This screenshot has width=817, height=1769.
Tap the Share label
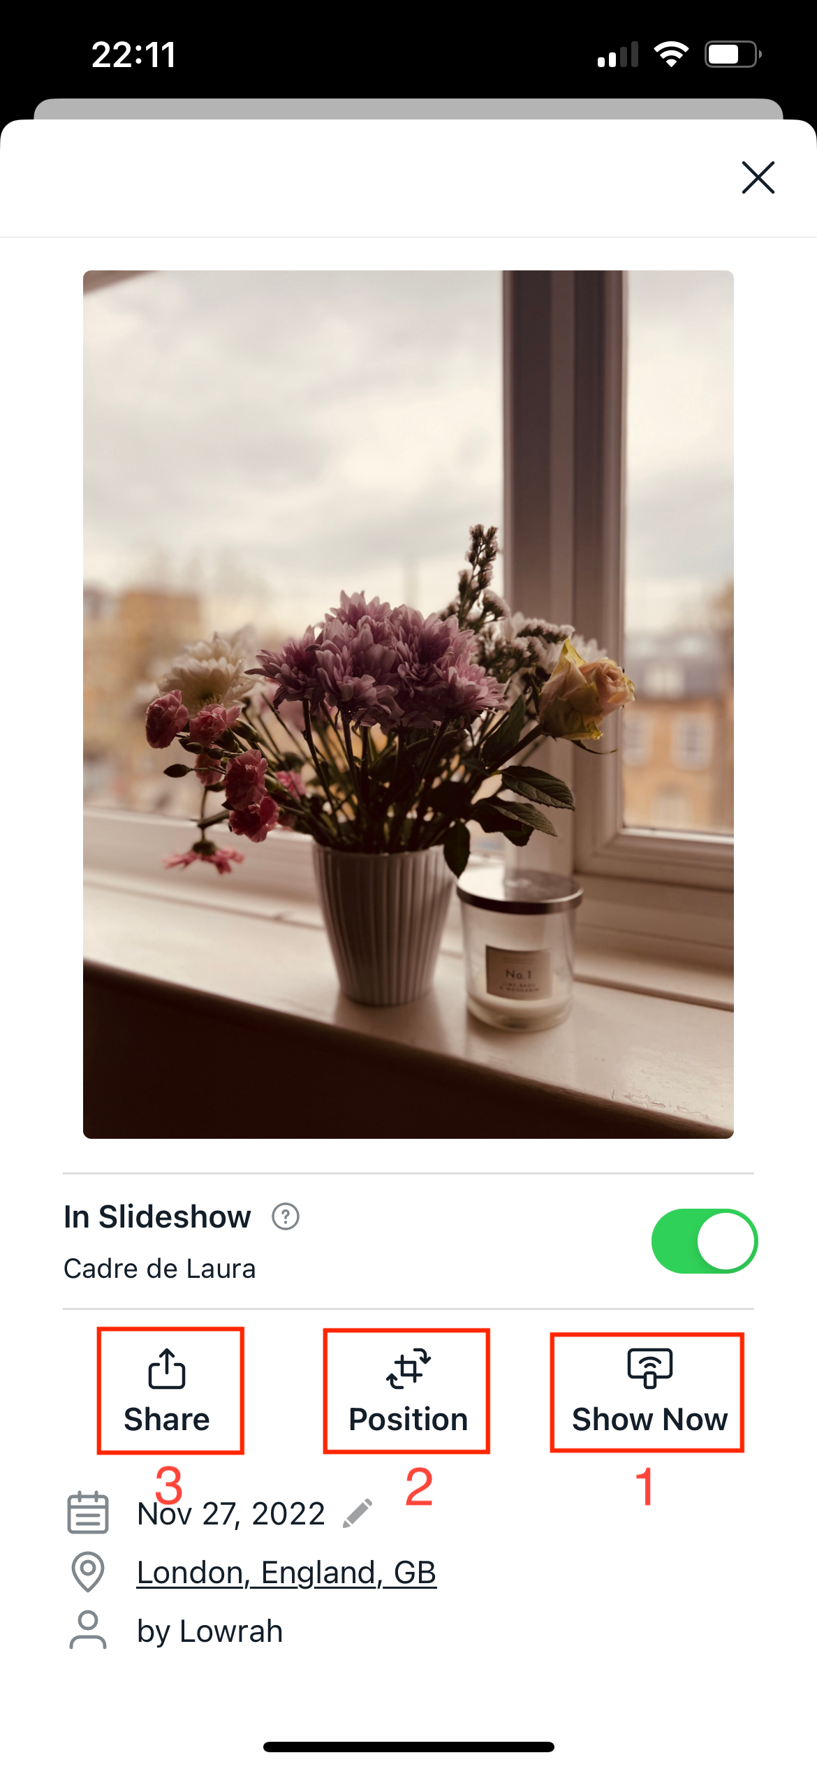167,1420
